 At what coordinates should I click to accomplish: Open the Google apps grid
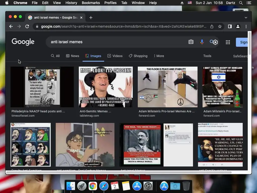(228, 42)
